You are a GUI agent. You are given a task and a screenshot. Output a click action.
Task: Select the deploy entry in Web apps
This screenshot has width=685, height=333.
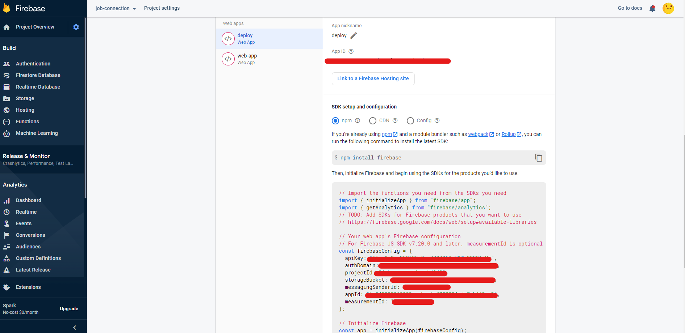coord(269,39)
